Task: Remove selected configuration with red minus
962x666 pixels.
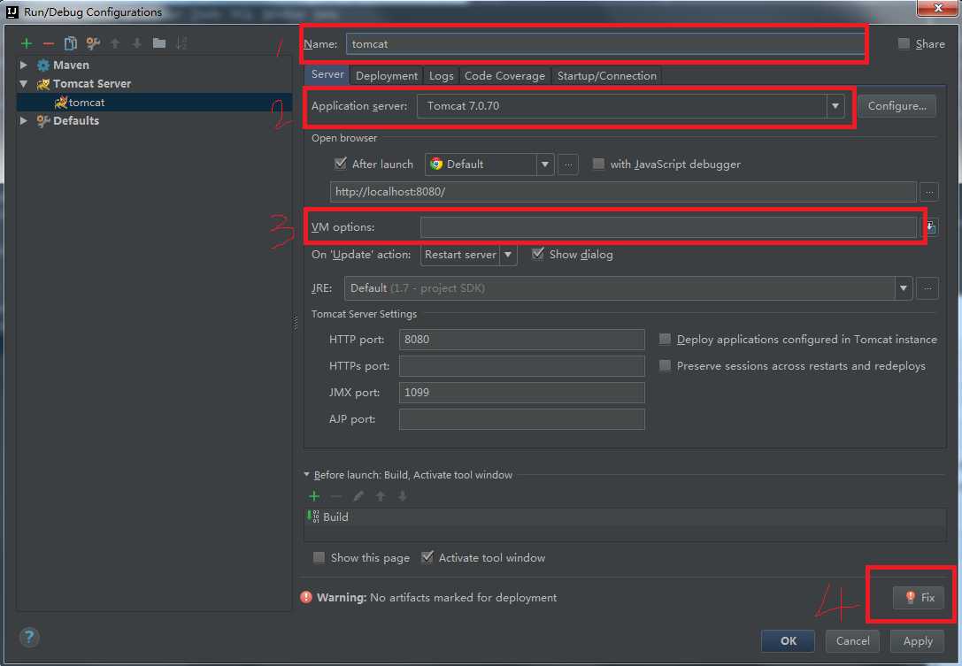Action: [x=49, y=43]
